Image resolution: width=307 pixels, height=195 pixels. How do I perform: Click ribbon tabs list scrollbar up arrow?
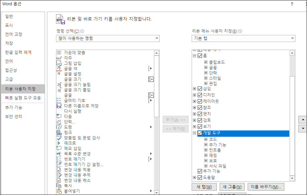point(292,53)
